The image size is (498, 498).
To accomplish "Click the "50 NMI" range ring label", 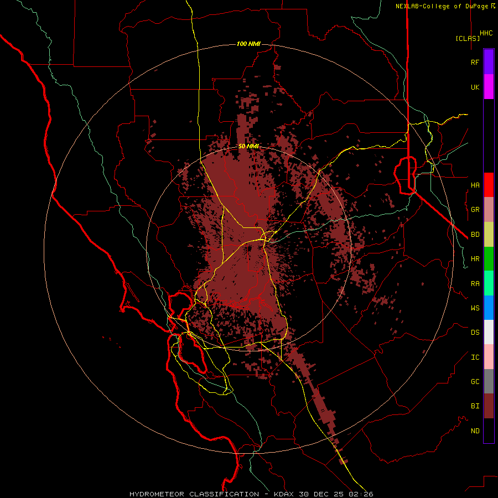I will 248,147.
